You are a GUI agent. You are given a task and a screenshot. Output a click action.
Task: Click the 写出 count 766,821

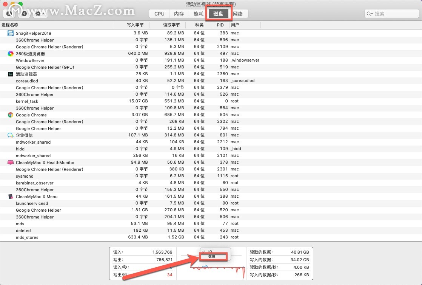[x=164, y=260]
